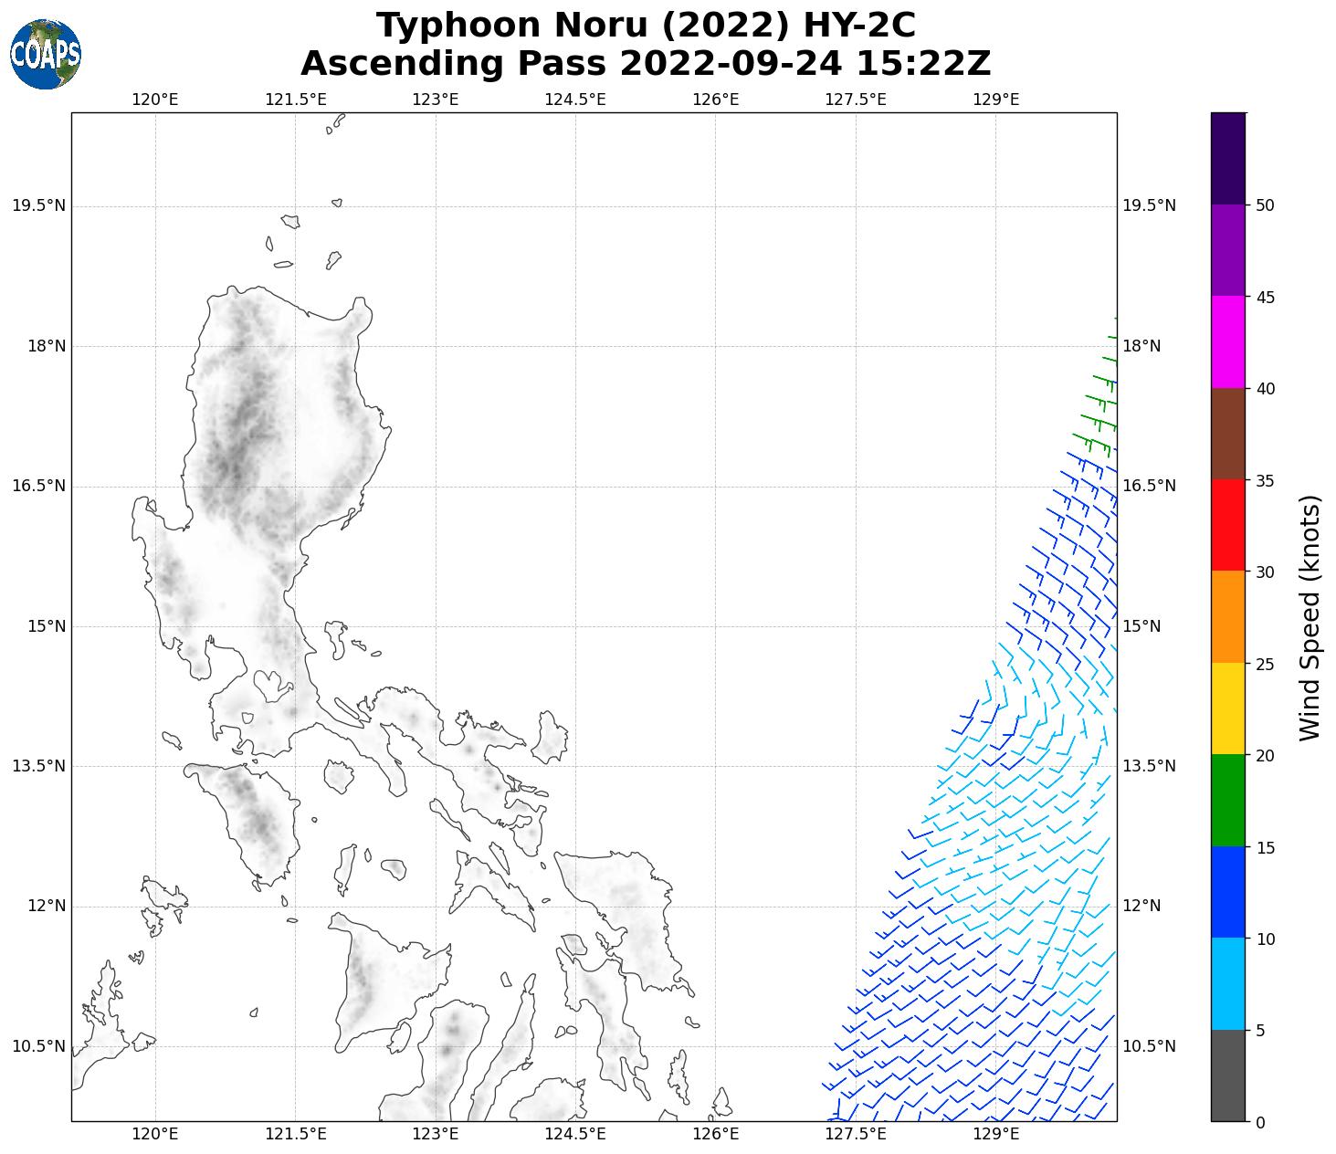Click the 19.5°N label on left axis

click(x=38, y=205)
